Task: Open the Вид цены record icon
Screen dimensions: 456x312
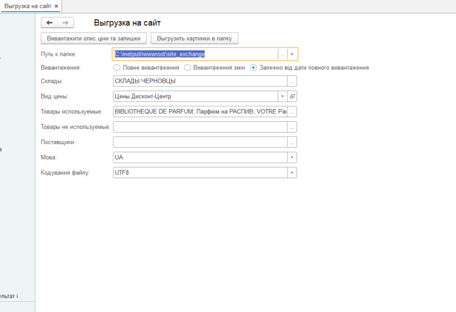Action: click(292, 96)
